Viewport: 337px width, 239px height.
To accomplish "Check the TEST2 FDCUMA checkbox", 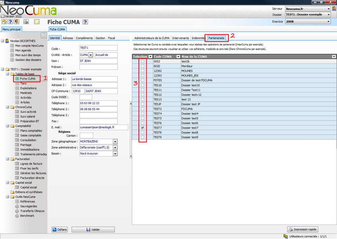I will tap(143, 109).
